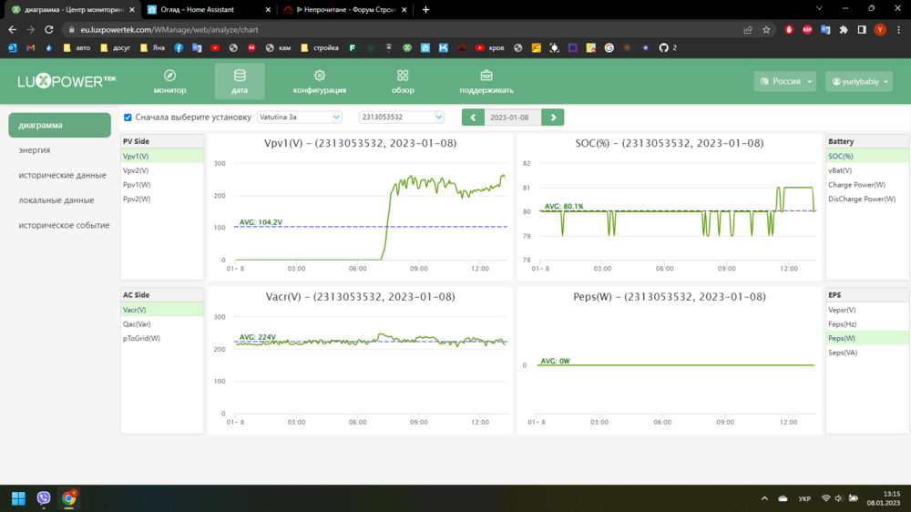911x512 pixels.
Task: Expand the Vatutina 3a station dropdown
Action: pos(299,118)
